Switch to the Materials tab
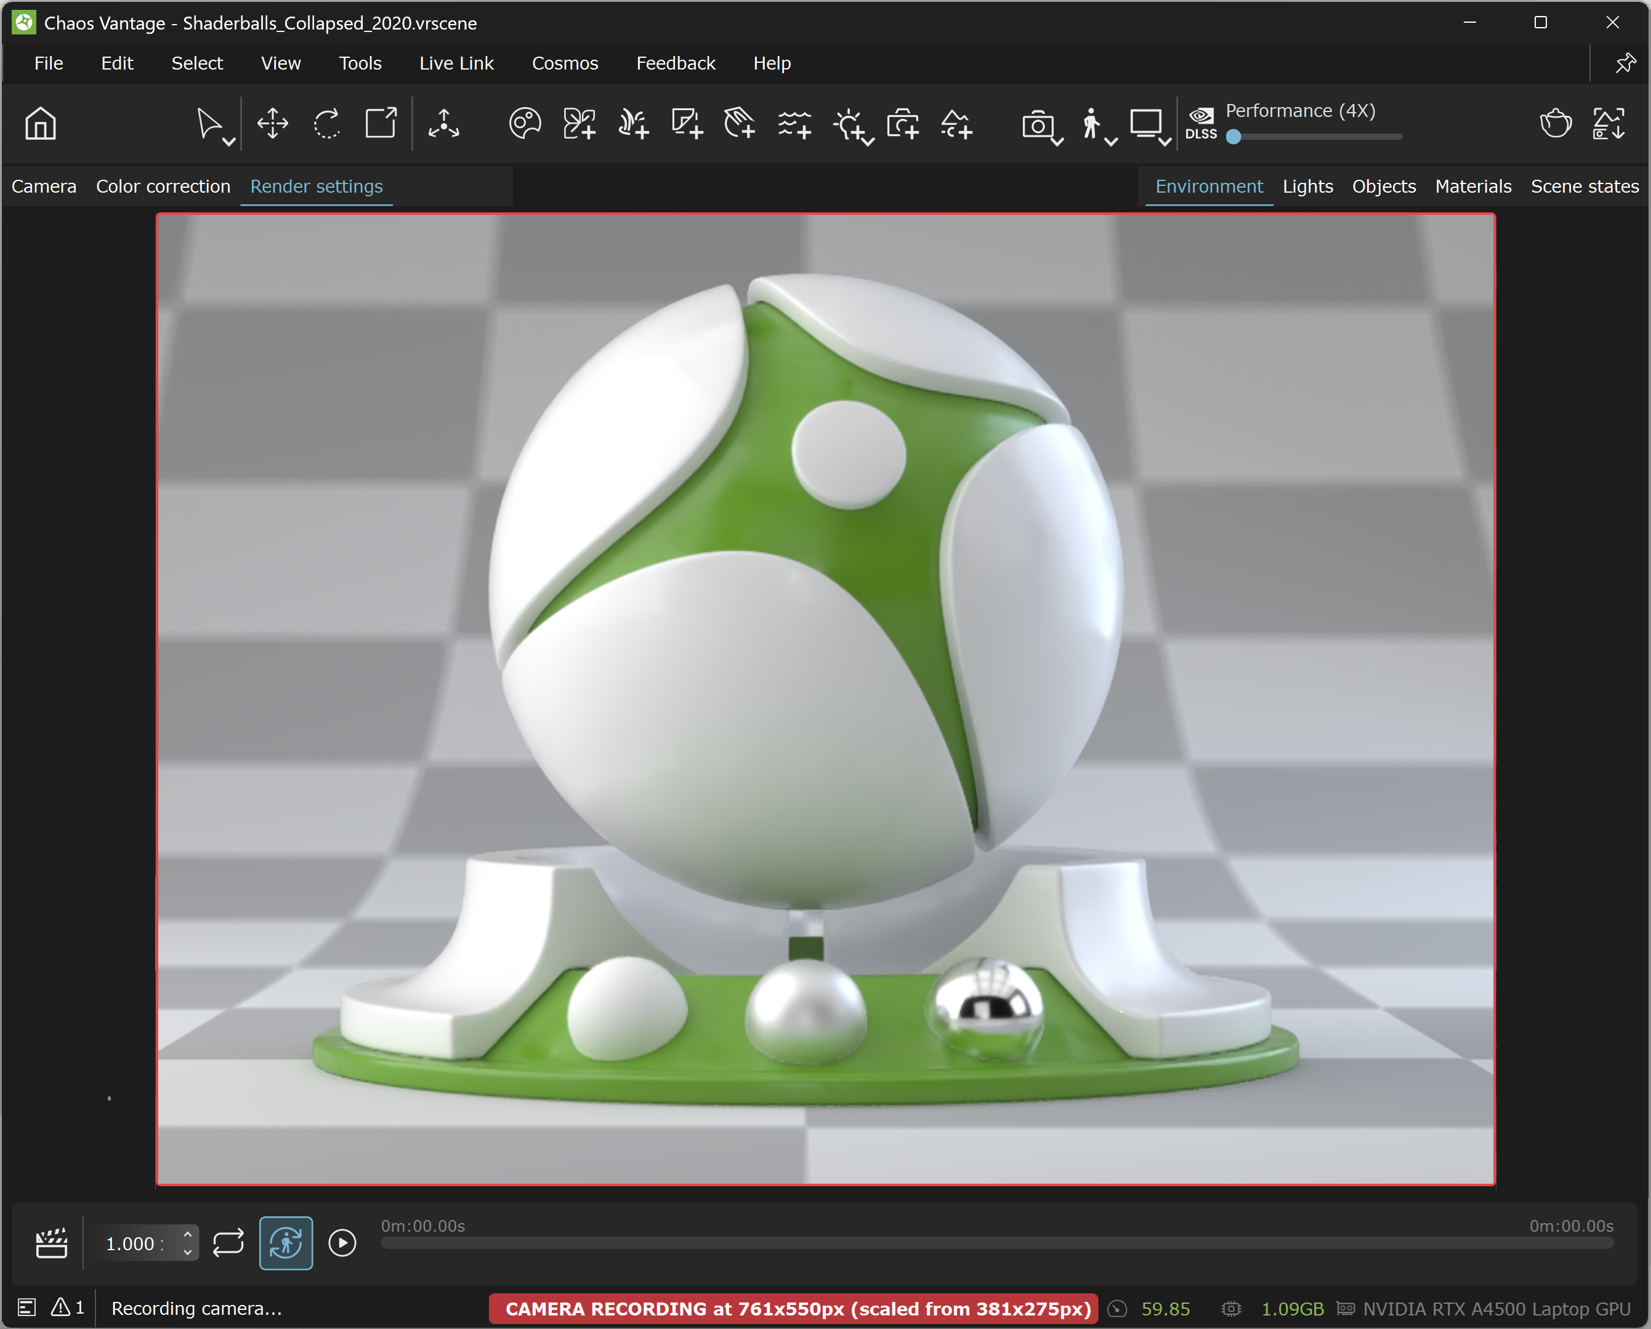This screenshot has height=1329, width=1651. pyautogui.click(x=1474, y=186)
